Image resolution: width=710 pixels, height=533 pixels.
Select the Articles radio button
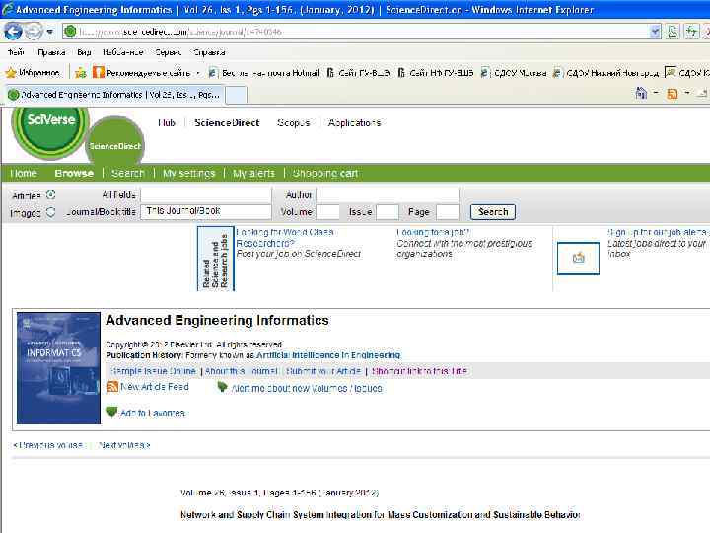pos(50,194)
